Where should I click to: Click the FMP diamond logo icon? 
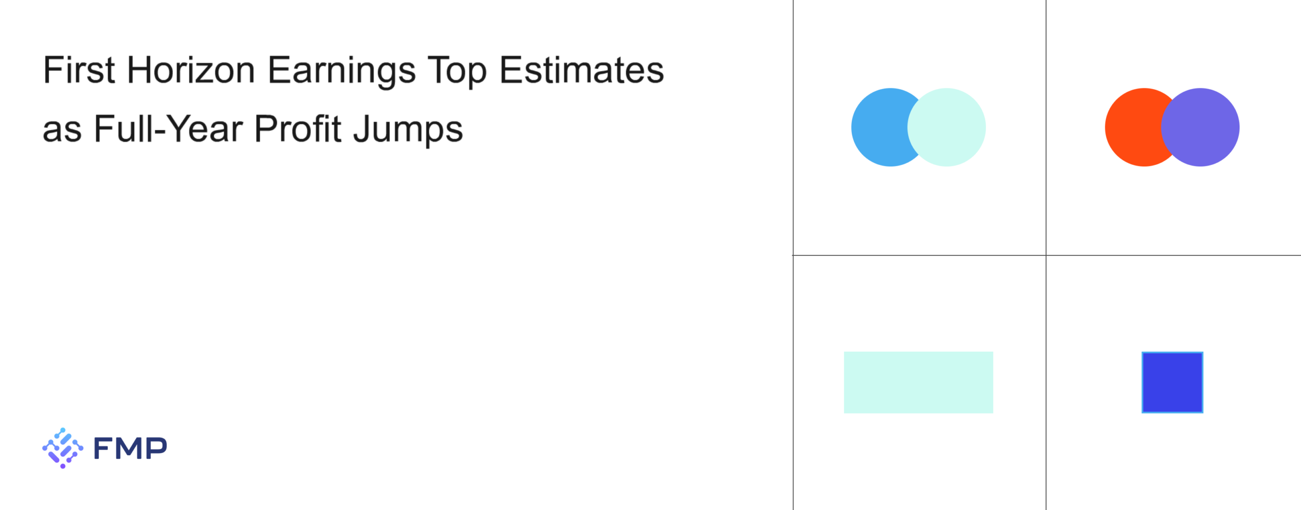click(63, 448)
